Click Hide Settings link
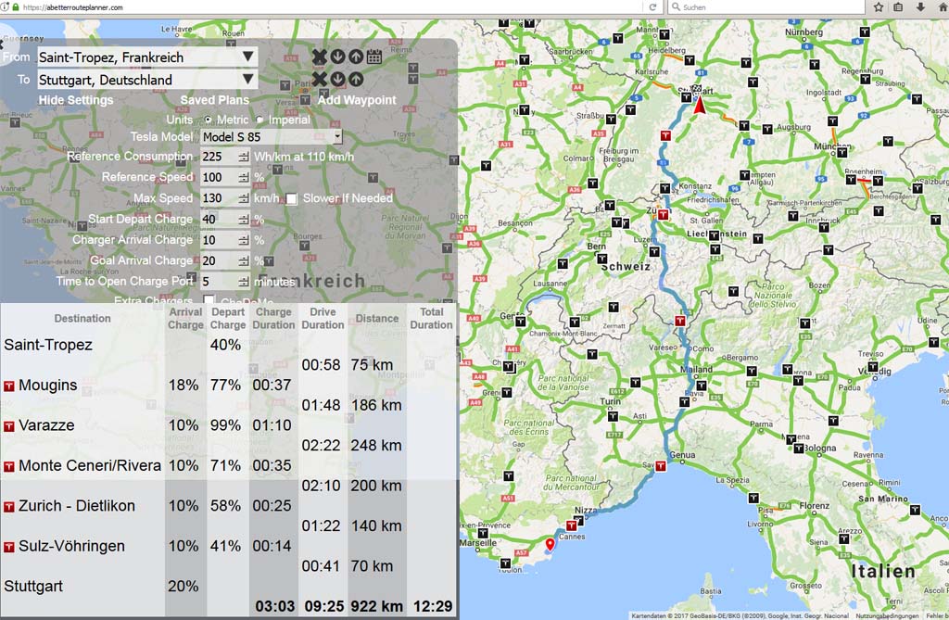 76,100
